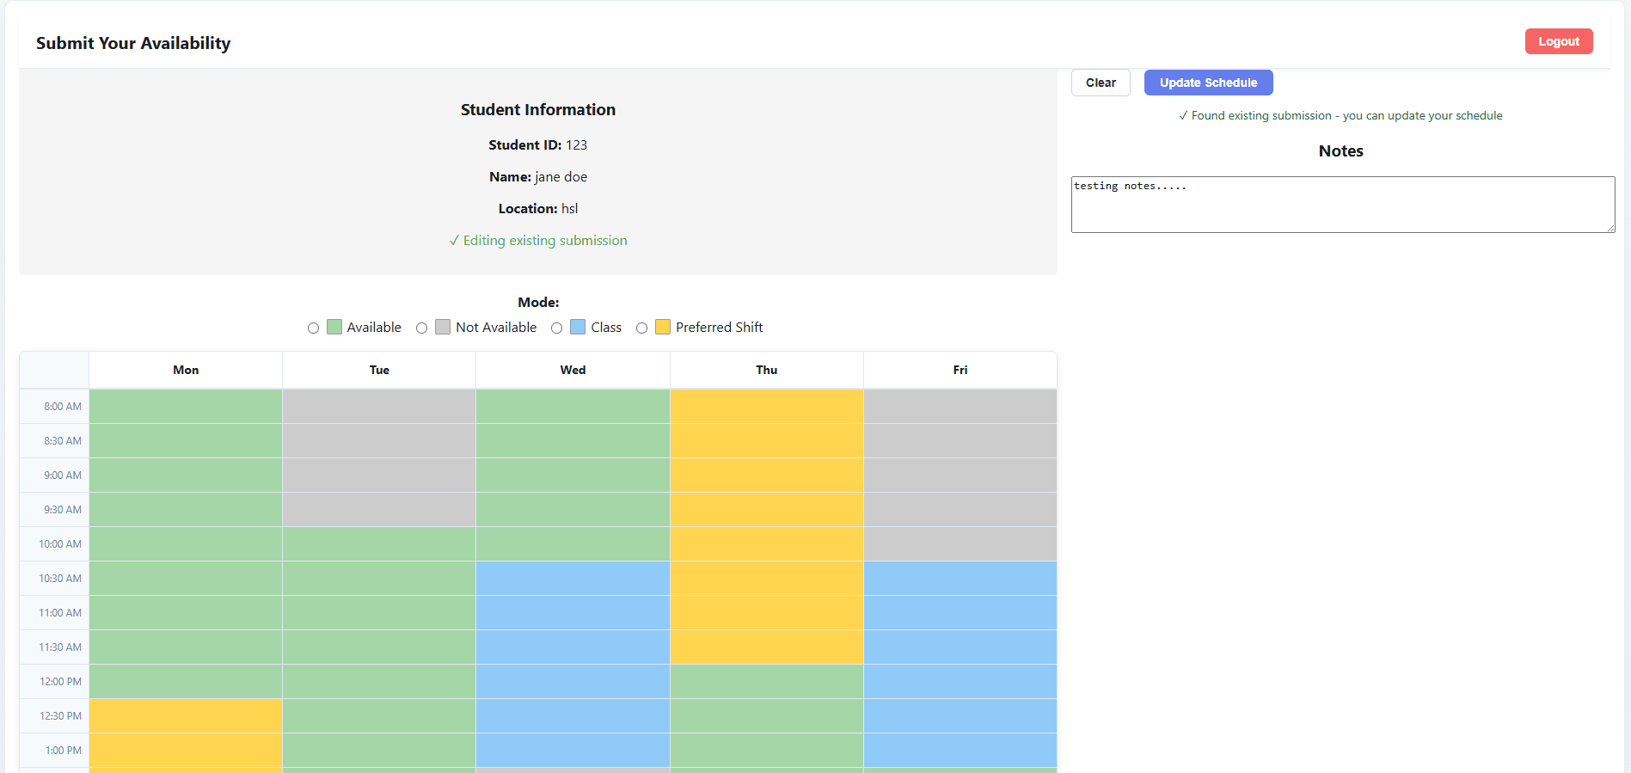Click the 'Found existing submission' message

(x=1340, y=115)
